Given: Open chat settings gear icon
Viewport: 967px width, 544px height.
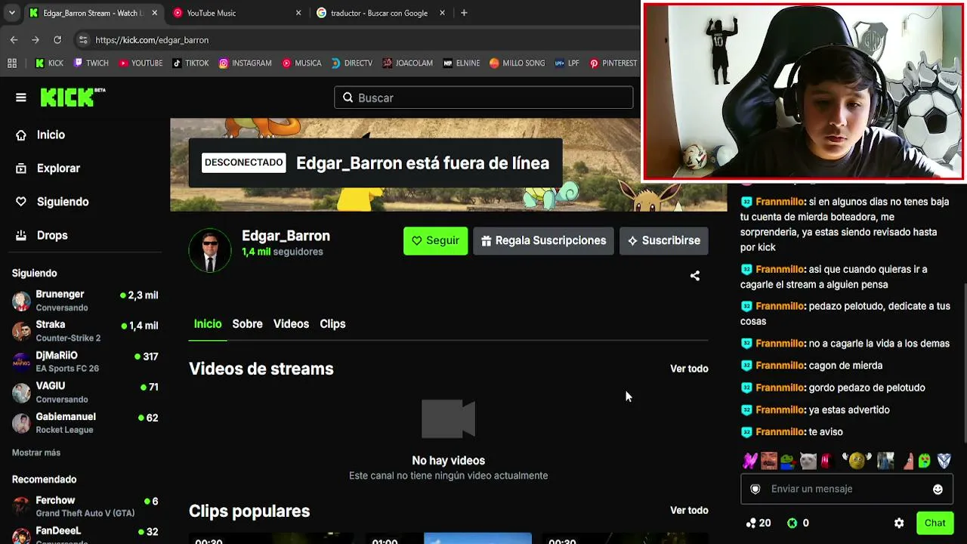Looking at the screenshot, I should tap(899, 523).
